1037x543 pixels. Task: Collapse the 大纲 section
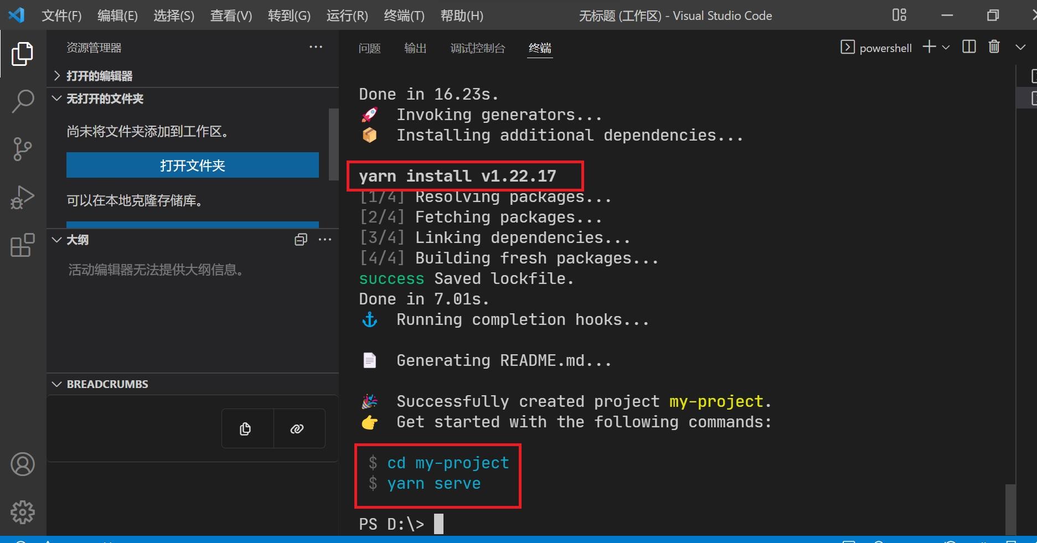tap(56, 240)
